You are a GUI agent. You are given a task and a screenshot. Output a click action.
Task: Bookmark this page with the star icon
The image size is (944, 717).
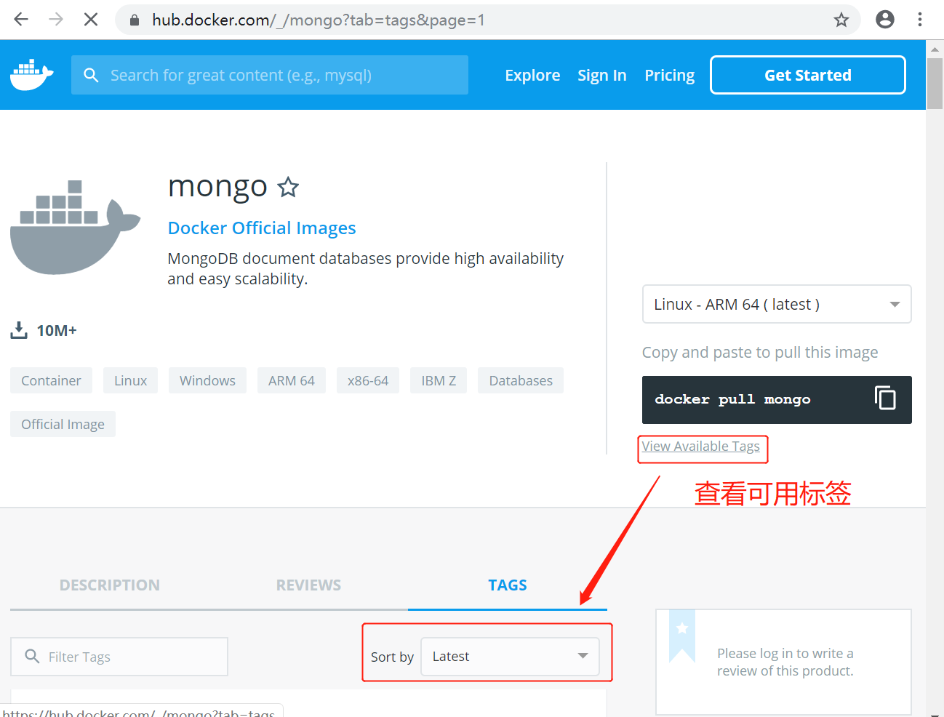[x=841, y=20]
